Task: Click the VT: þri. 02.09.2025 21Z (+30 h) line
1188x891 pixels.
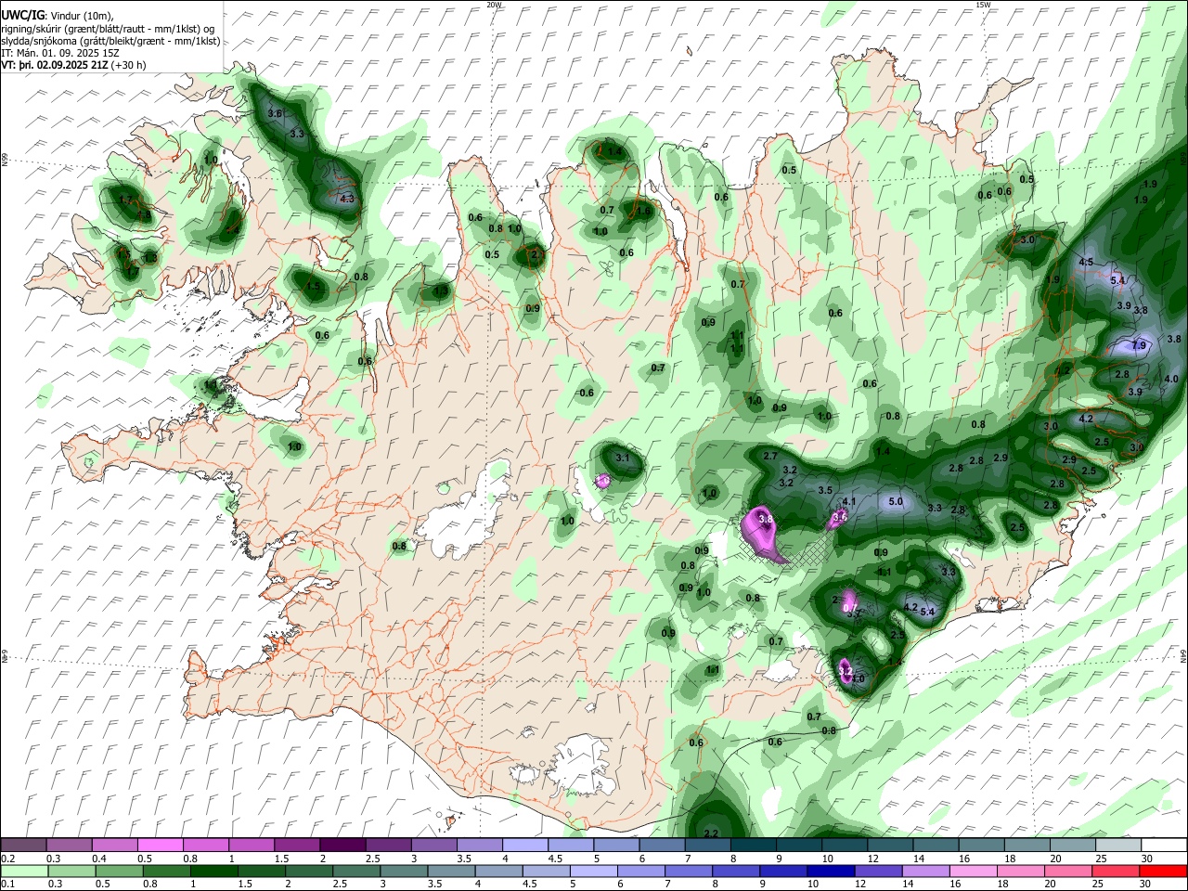Action: [73, 65]
